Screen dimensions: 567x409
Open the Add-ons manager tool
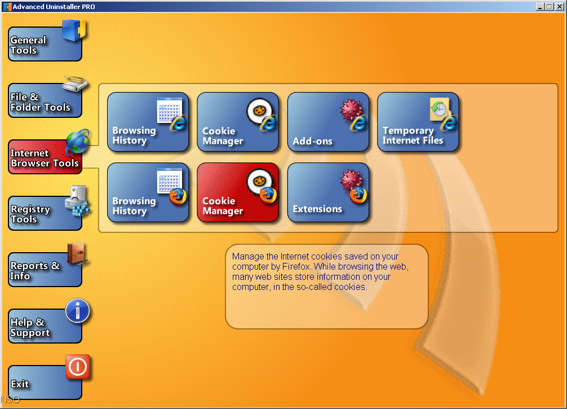click(x=328, y=122)
